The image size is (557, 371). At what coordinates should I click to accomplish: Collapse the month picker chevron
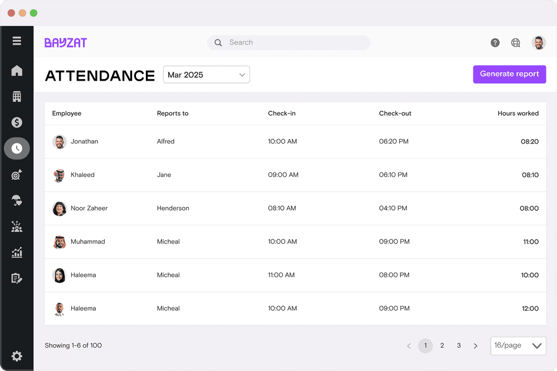click(242, 74)
